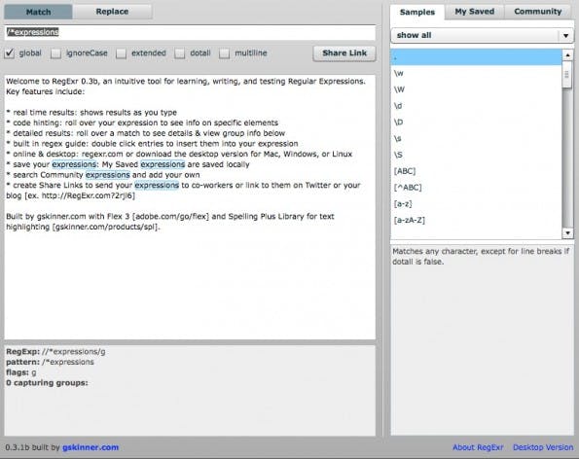Screen dimensions: 579x459
Task: Open the show all dropdown
Action: click(482, 35)
